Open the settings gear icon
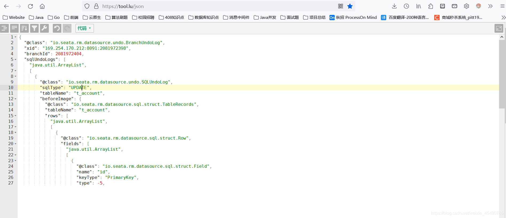506x218 pixels. coord(467,6)
